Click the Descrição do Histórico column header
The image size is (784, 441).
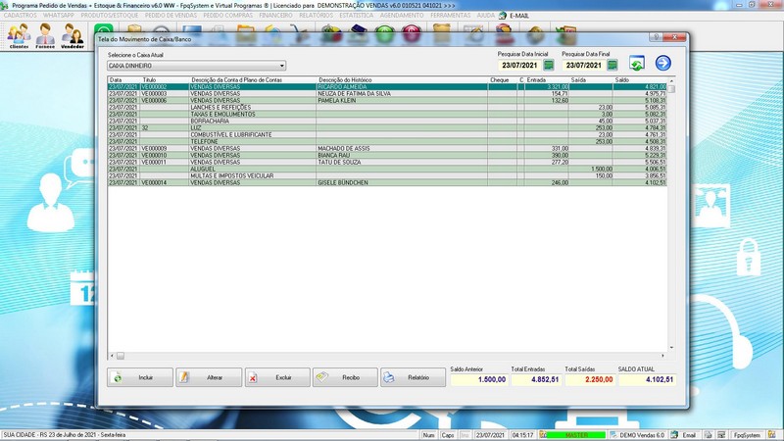pos(402,80)
